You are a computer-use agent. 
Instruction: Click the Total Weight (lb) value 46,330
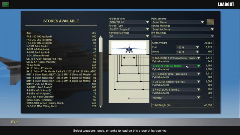(x=208, y=105)
